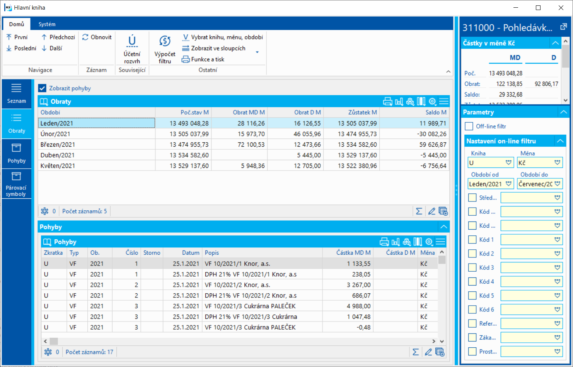This screenshot has width=573, height=367.
Task: Tick the Kód 6 filter checkbox
Action: click(x=472, y=309)
